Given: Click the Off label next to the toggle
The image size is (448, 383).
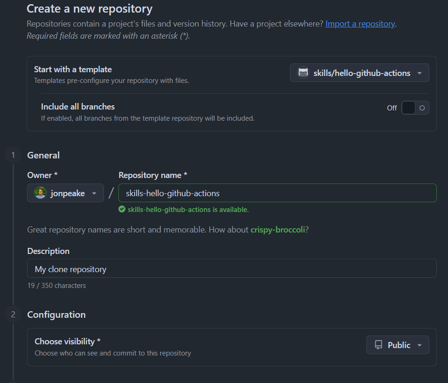Looking at the screenshot, I should [x=392, y=108].
